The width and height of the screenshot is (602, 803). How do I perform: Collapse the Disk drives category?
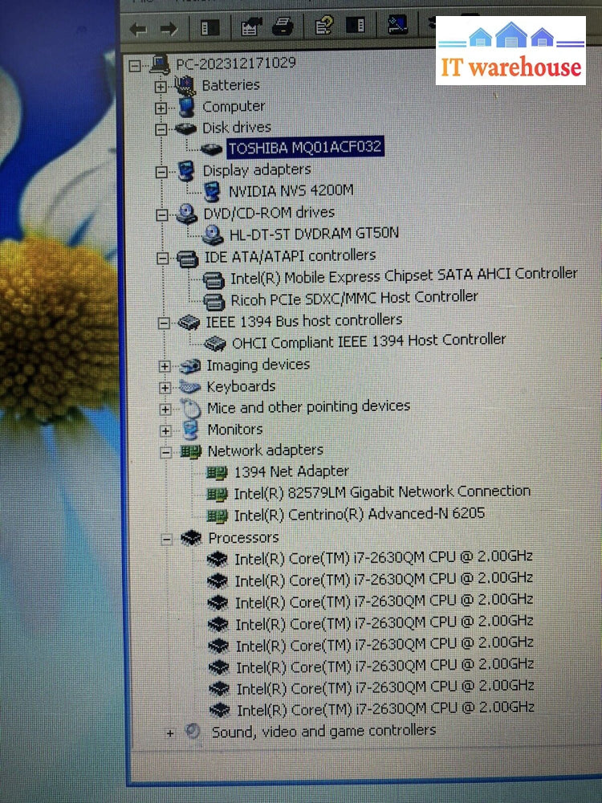click(161, 128)
